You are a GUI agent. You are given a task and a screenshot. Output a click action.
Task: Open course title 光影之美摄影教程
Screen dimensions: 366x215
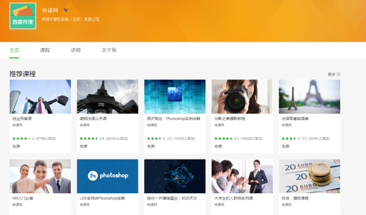click(230, 118)
